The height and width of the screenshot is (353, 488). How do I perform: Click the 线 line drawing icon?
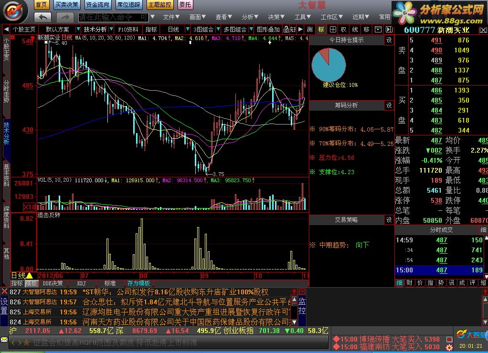coord(355,30)
